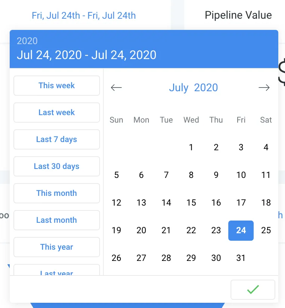285x308 pixels.
Task: Pick the 'Last 7 days' range
Action: pos(57,139)
